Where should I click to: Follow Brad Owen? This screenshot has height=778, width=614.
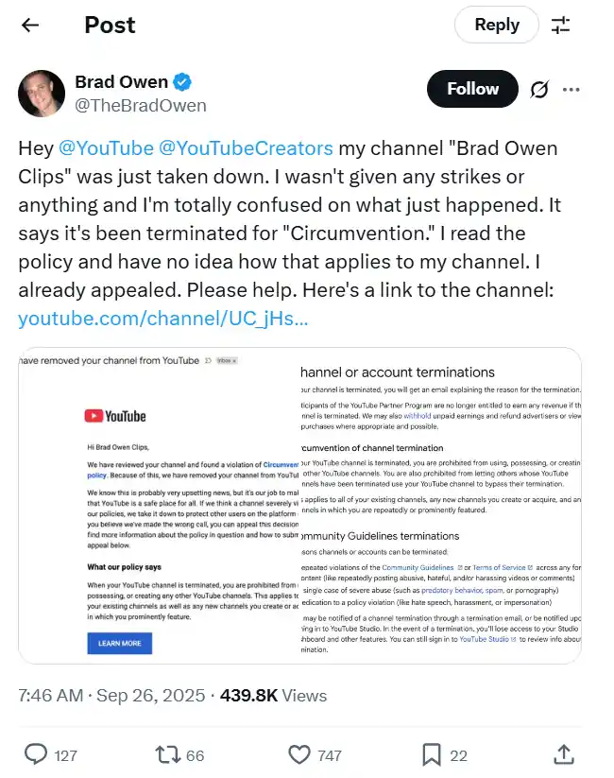point(472,89)
